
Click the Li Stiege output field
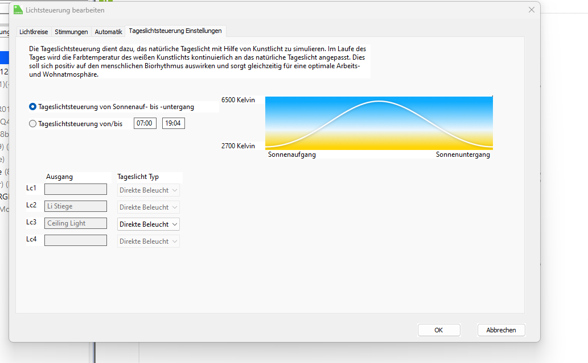[76, 206]
